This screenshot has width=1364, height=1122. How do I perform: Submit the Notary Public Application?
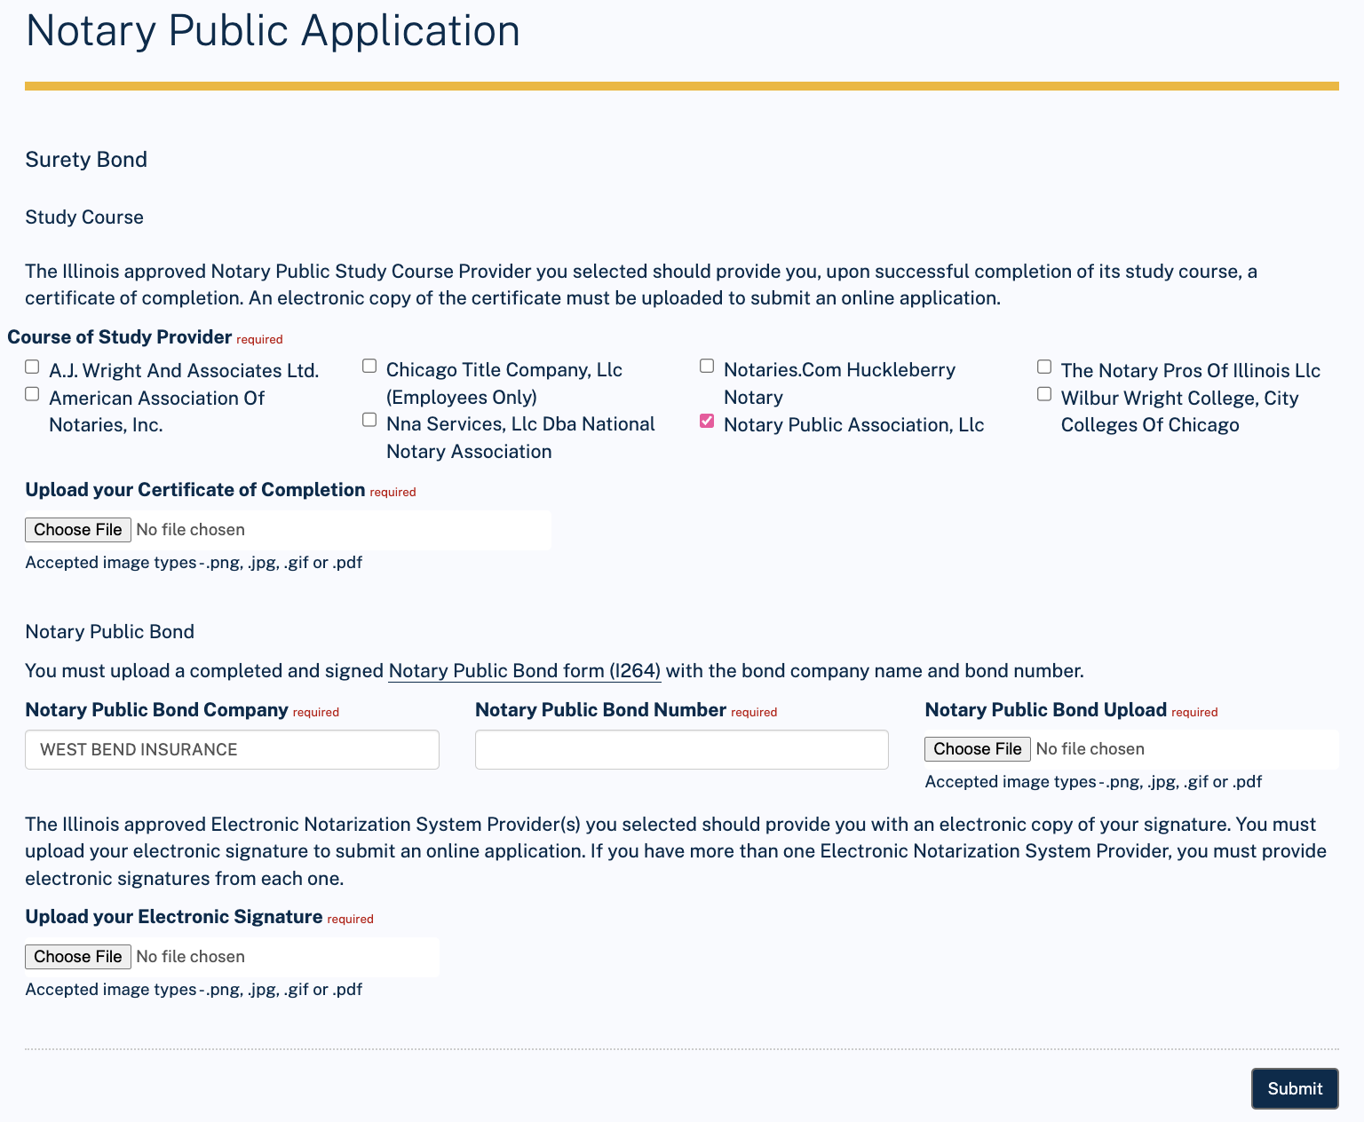[1295, 1088]
